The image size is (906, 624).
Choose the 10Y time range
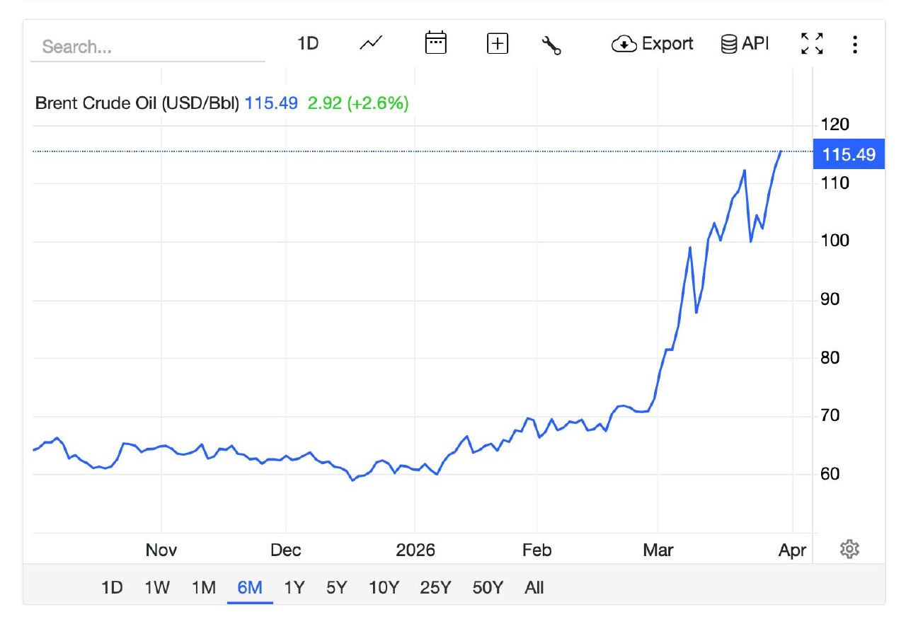[384, 587]
